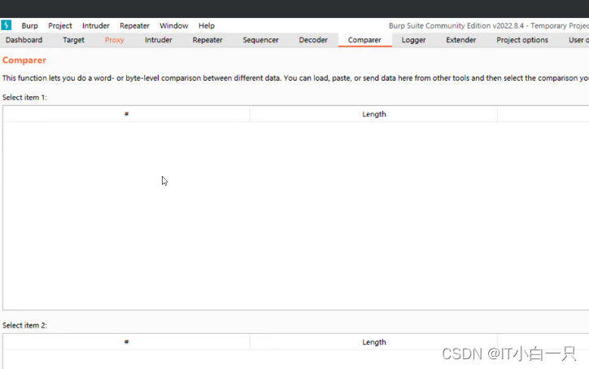
Task: Open the Project menu
Action: tap(60, 25)
